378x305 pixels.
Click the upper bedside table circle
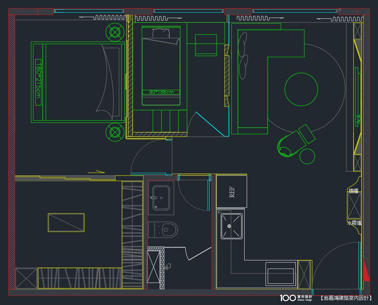click(x=115, y=32)
